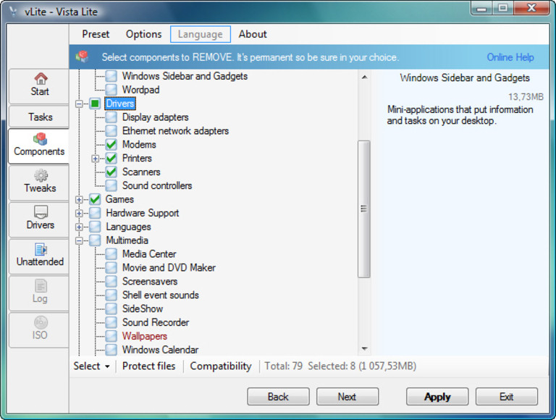Toggle the Drivers group checkbox
The image size is (556, 420).
(x=95, y=104)
